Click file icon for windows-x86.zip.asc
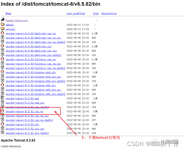 coord(2,89)
